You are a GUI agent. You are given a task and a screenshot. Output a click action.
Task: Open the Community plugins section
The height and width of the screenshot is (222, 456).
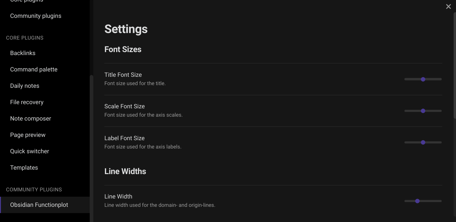(x=35, y=15)
